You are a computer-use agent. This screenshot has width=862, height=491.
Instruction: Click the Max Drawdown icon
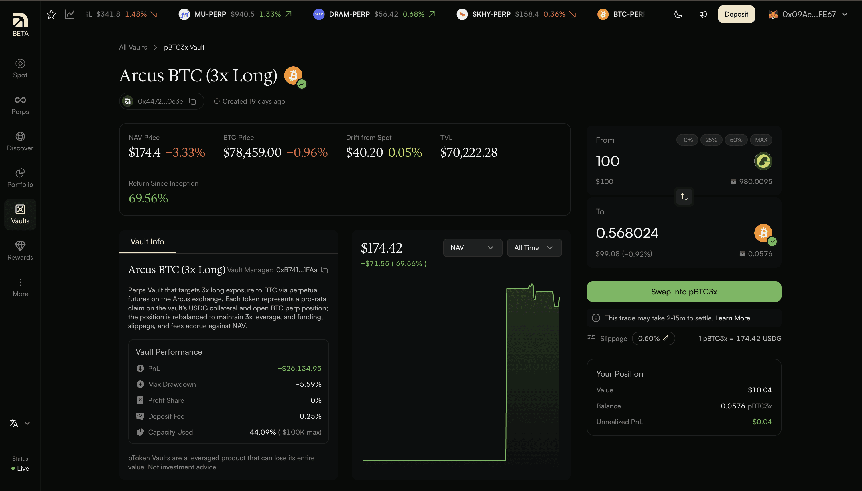tap(140, 384)
